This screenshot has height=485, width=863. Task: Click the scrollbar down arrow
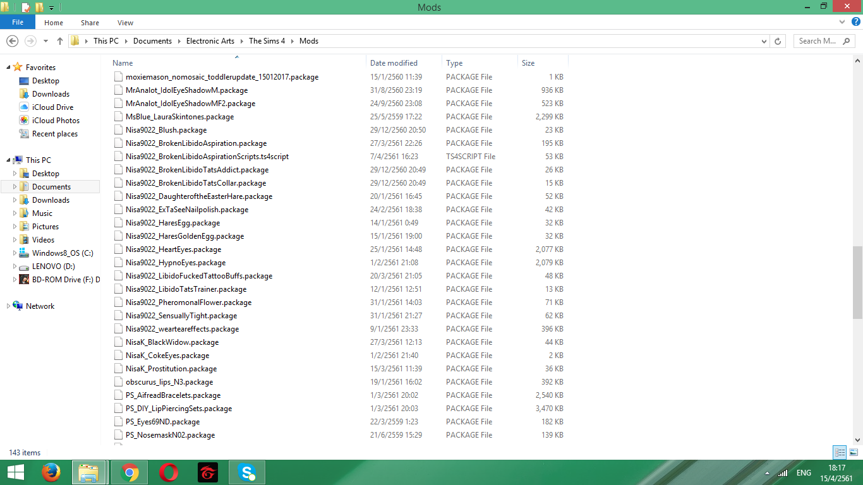857,440
